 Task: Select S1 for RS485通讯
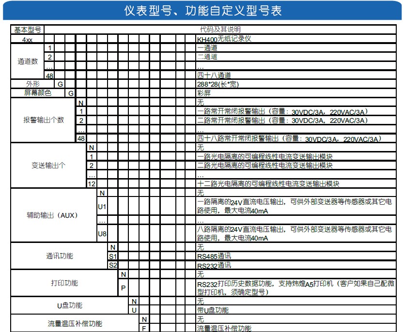click(x=112, y=256)
